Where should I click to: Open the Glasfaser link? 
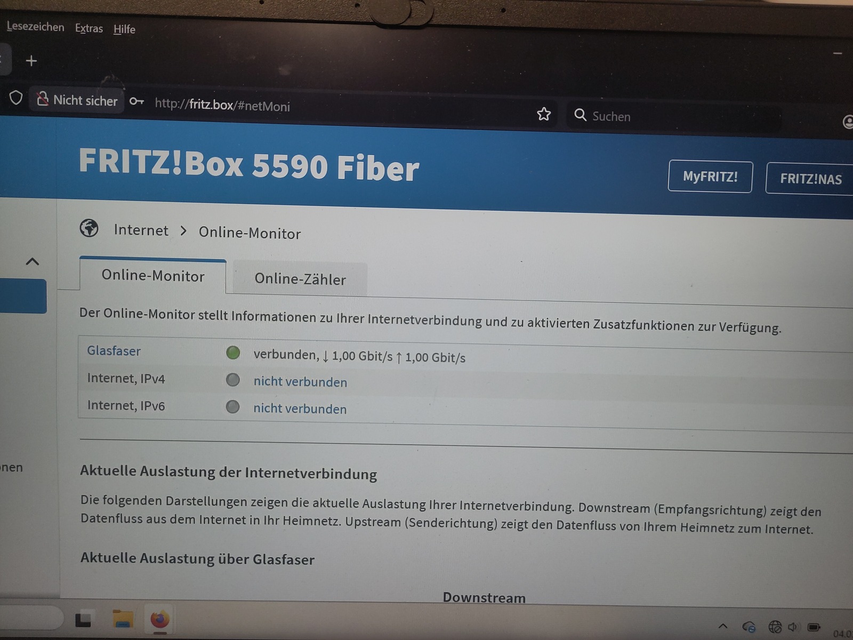114,351
